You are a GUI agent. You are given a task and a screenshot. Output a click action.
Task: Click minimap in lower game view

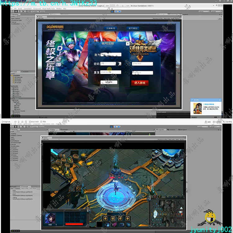tap(167, 213)
